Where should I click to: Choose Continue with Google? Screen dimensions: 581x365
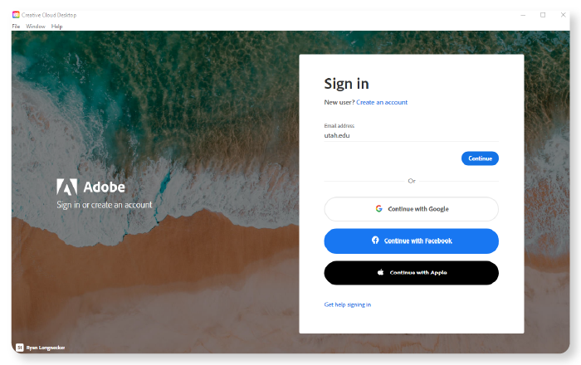pos(412,209)
